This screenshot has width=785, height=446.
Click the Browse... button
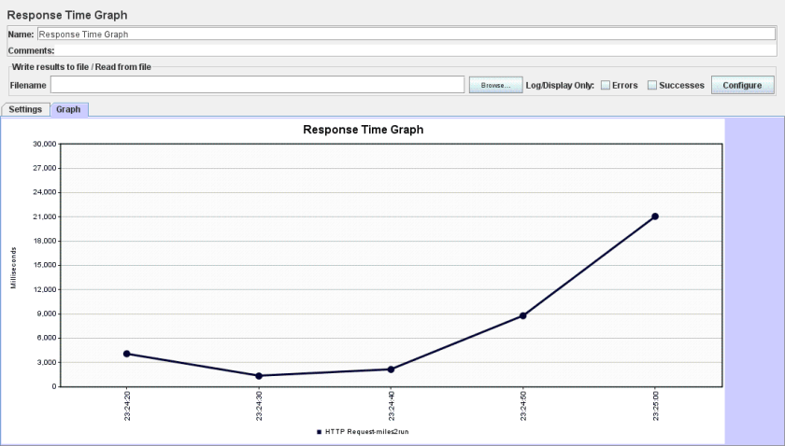point(495,85)
